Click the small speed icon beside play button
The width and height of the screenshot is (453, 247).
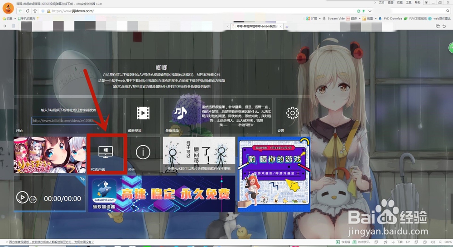[33, 199]
